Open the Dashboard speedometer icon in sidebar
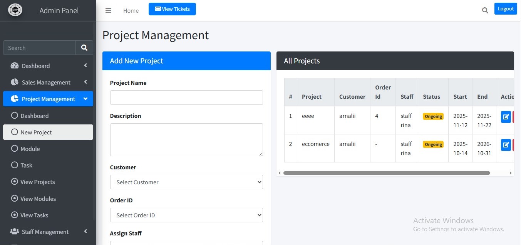 click(14, 65)
